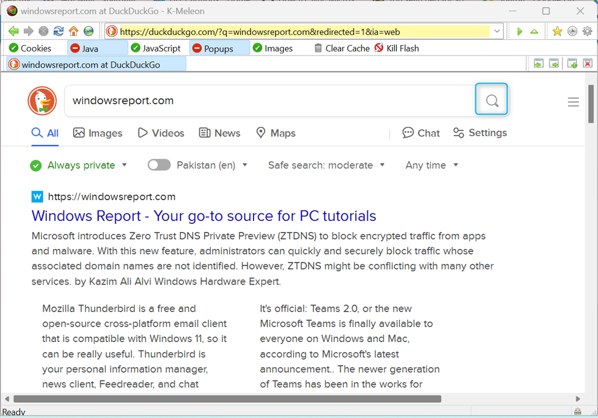Viewport: 598px width, 418px height.
Task: Click the Teams 2.0 sub-result text
Action: (x=349, y=346)
